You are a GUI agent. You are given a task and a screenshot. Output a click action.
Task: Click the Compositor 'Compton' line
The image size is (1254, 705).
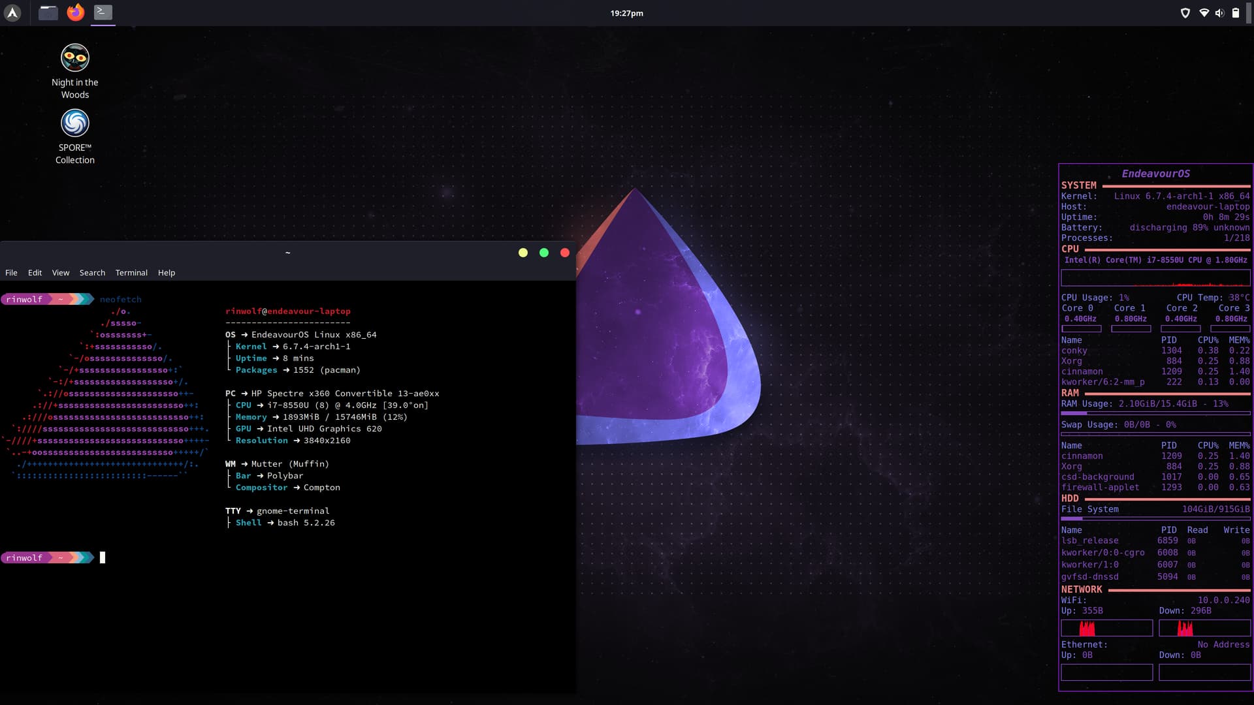coord(287,488)
